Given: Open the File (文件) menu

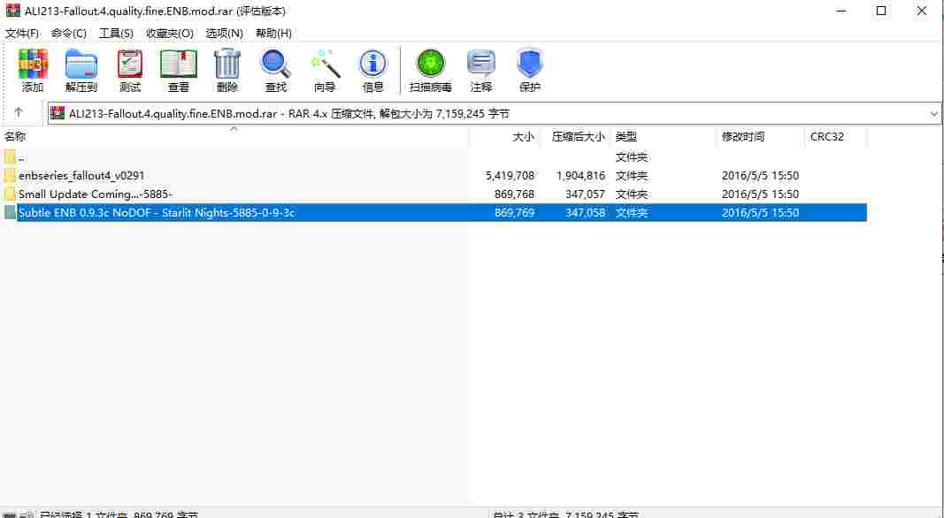Looking at the screenshot, I should point(22,33).
